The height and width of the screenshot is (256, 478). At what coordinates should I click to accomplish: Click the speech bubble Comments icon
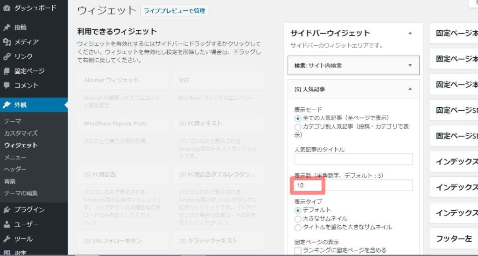click(7, 86)
